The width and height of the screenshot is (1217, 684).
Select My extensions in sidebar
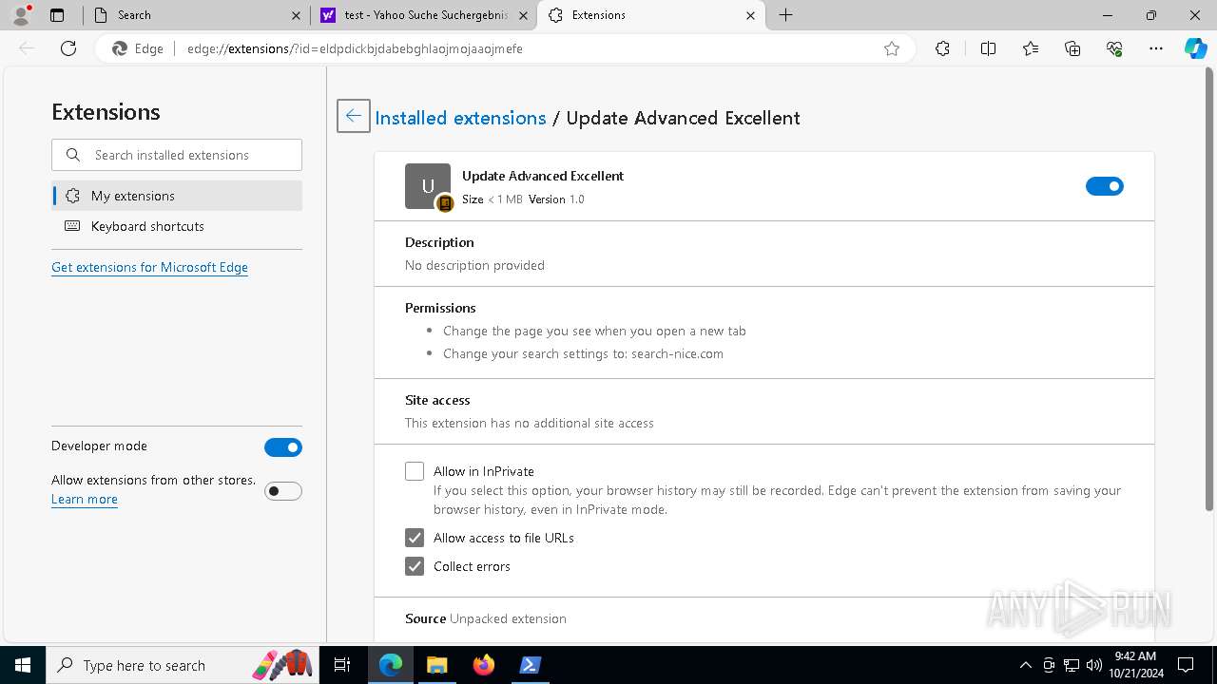177,196
